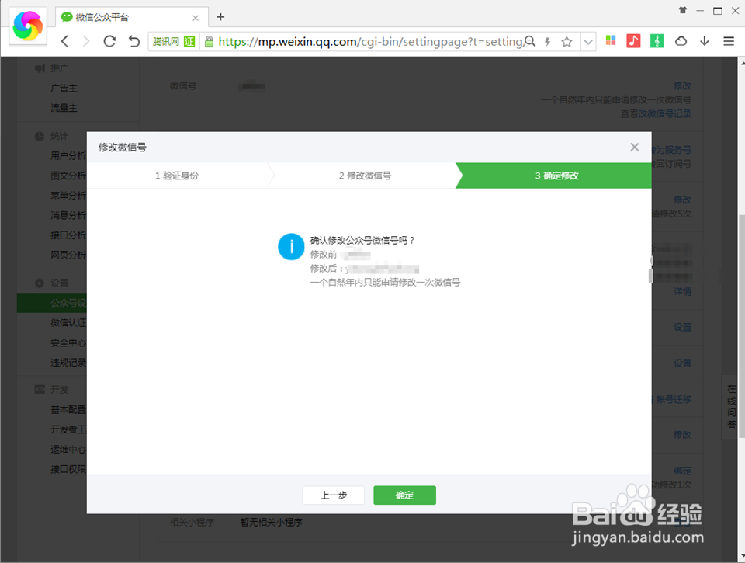745x563 pixels.
Task: Click the browser back arrow
Action: click(65, 40)
